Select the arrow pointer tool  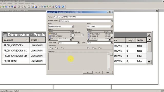tap(39, 7)
